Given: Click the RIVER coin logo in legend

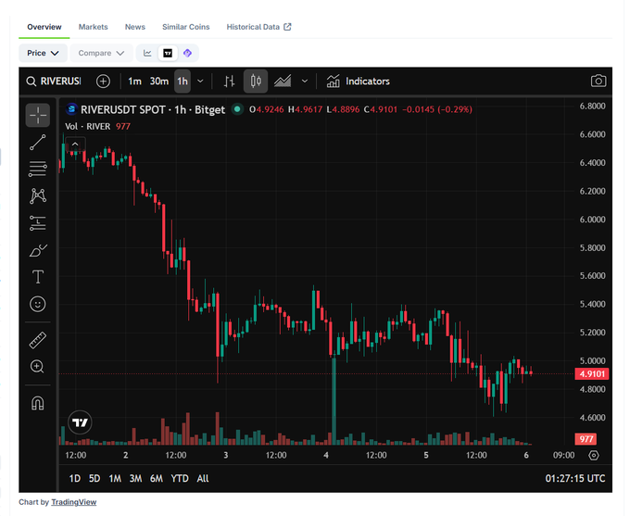Looking at the screenshot, I should coord(71,109).
